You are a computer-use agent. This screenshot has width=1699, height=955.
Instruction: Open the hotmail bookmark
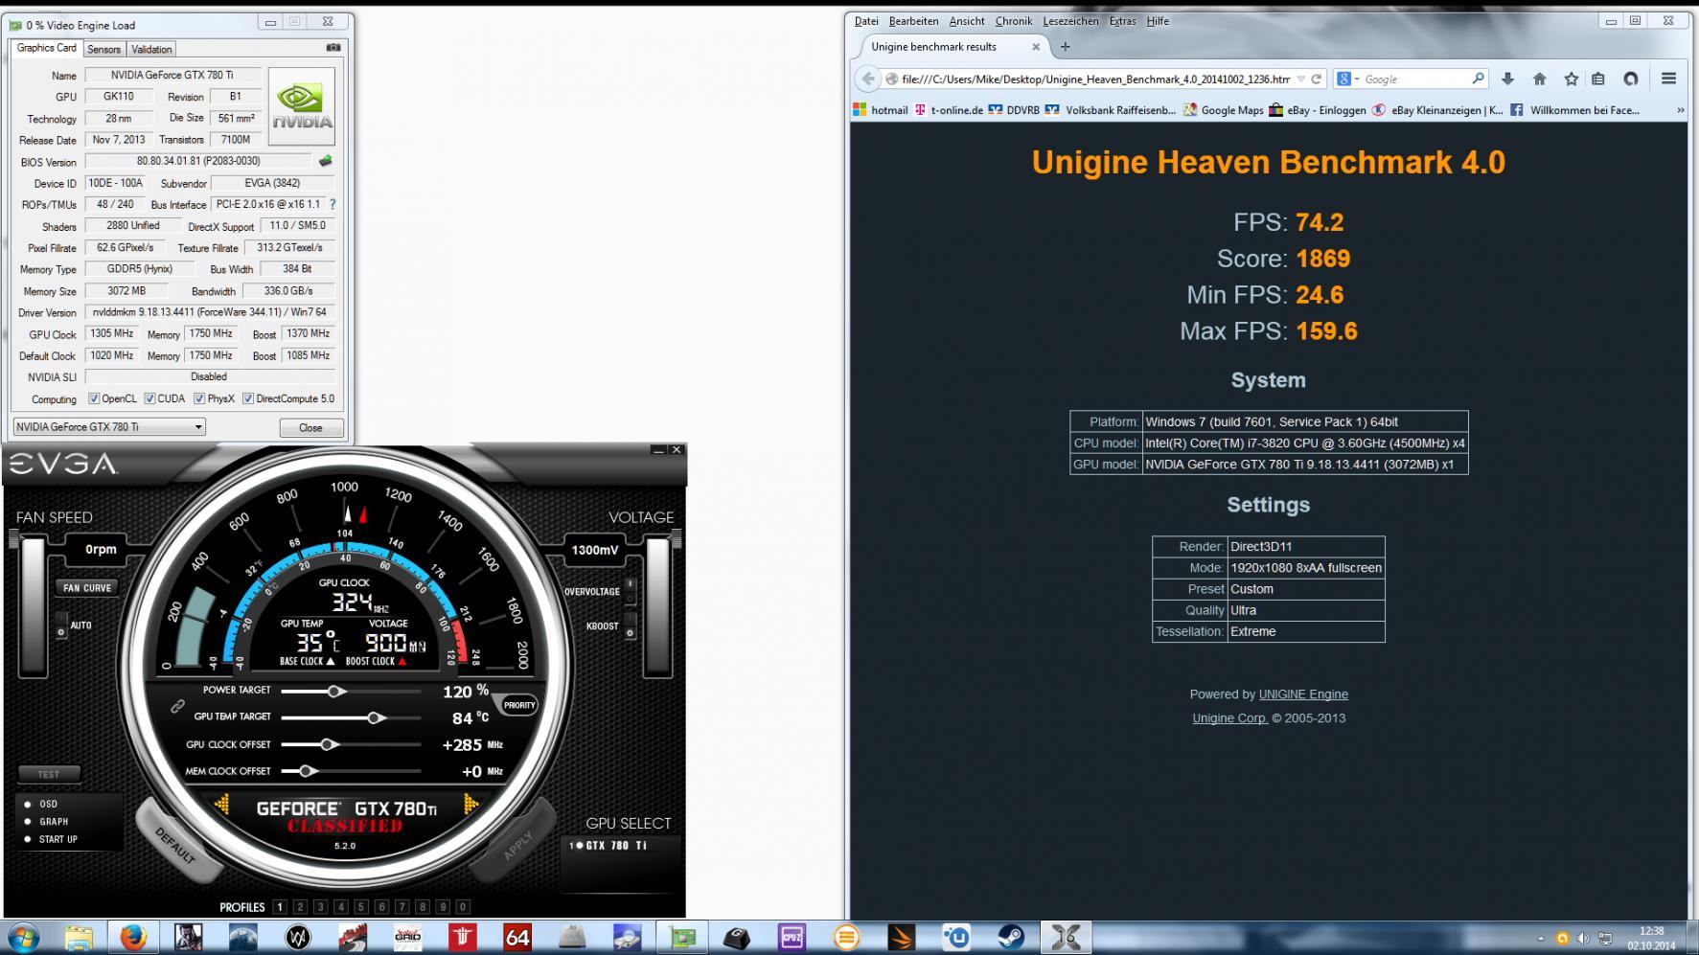click(x=881, y=110)
